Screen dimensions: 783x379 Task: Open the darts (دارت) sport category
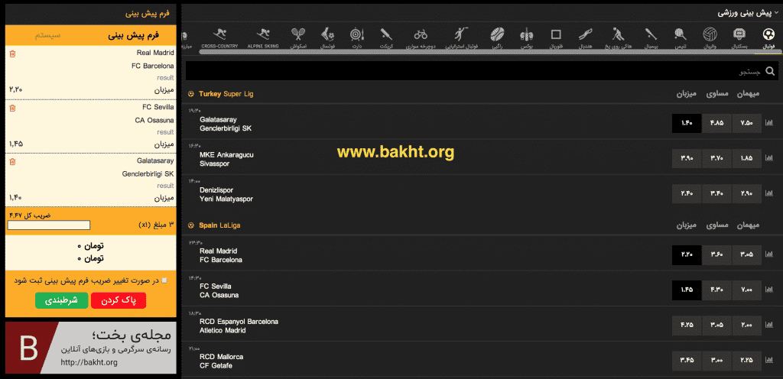tap(355, 37)
